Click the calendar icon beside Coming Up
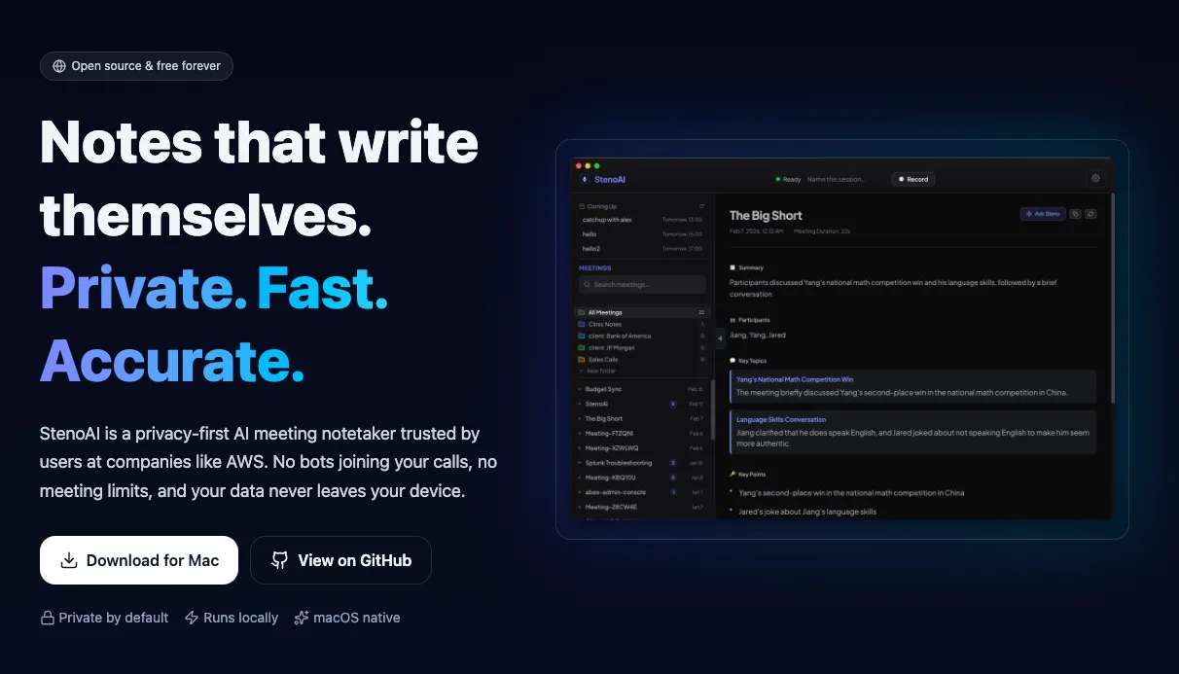The width and height of the screenshot is (1179, 674). coord(582,206)
